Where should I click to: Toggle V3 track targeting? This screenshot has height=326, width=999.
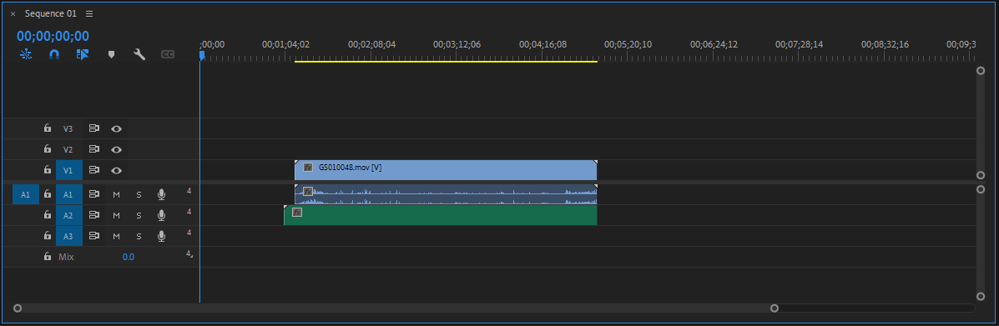pos(68,128)
